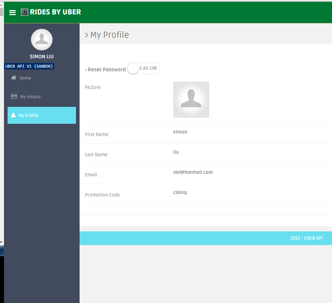Click the last name value liu

(176, 152)
